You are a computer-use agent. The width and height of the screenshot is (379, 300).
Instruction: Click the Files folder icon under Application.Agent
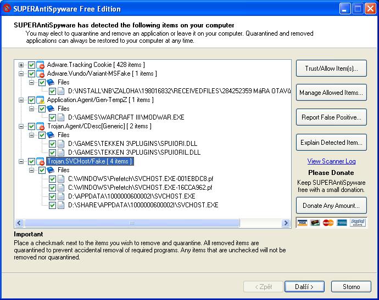pyautogui.click(x=51, y=109)
